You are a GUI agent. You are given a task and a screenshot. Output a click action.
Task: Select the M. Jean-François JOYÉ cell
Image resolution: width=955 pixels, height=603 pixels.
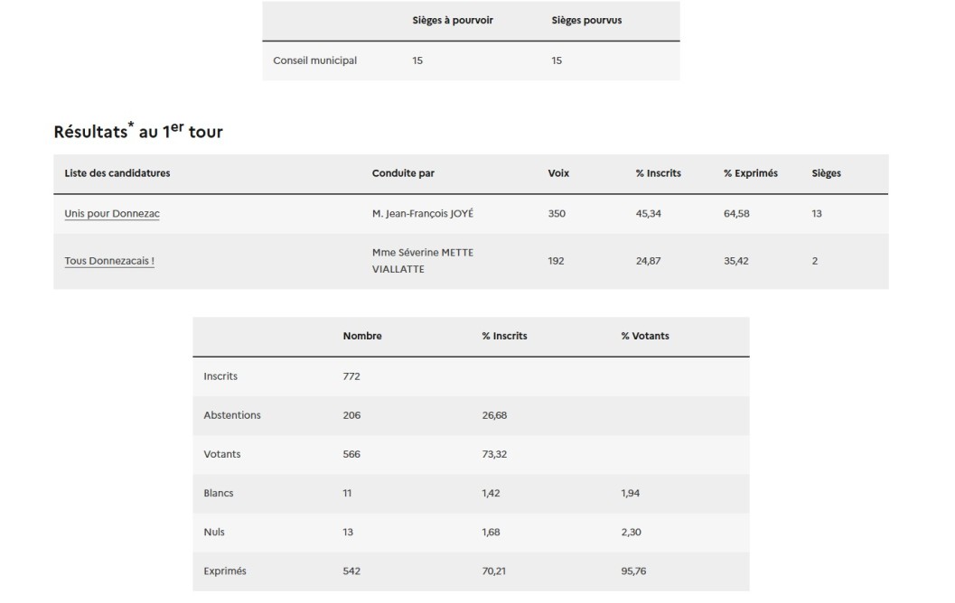click(x=422, y=214)
